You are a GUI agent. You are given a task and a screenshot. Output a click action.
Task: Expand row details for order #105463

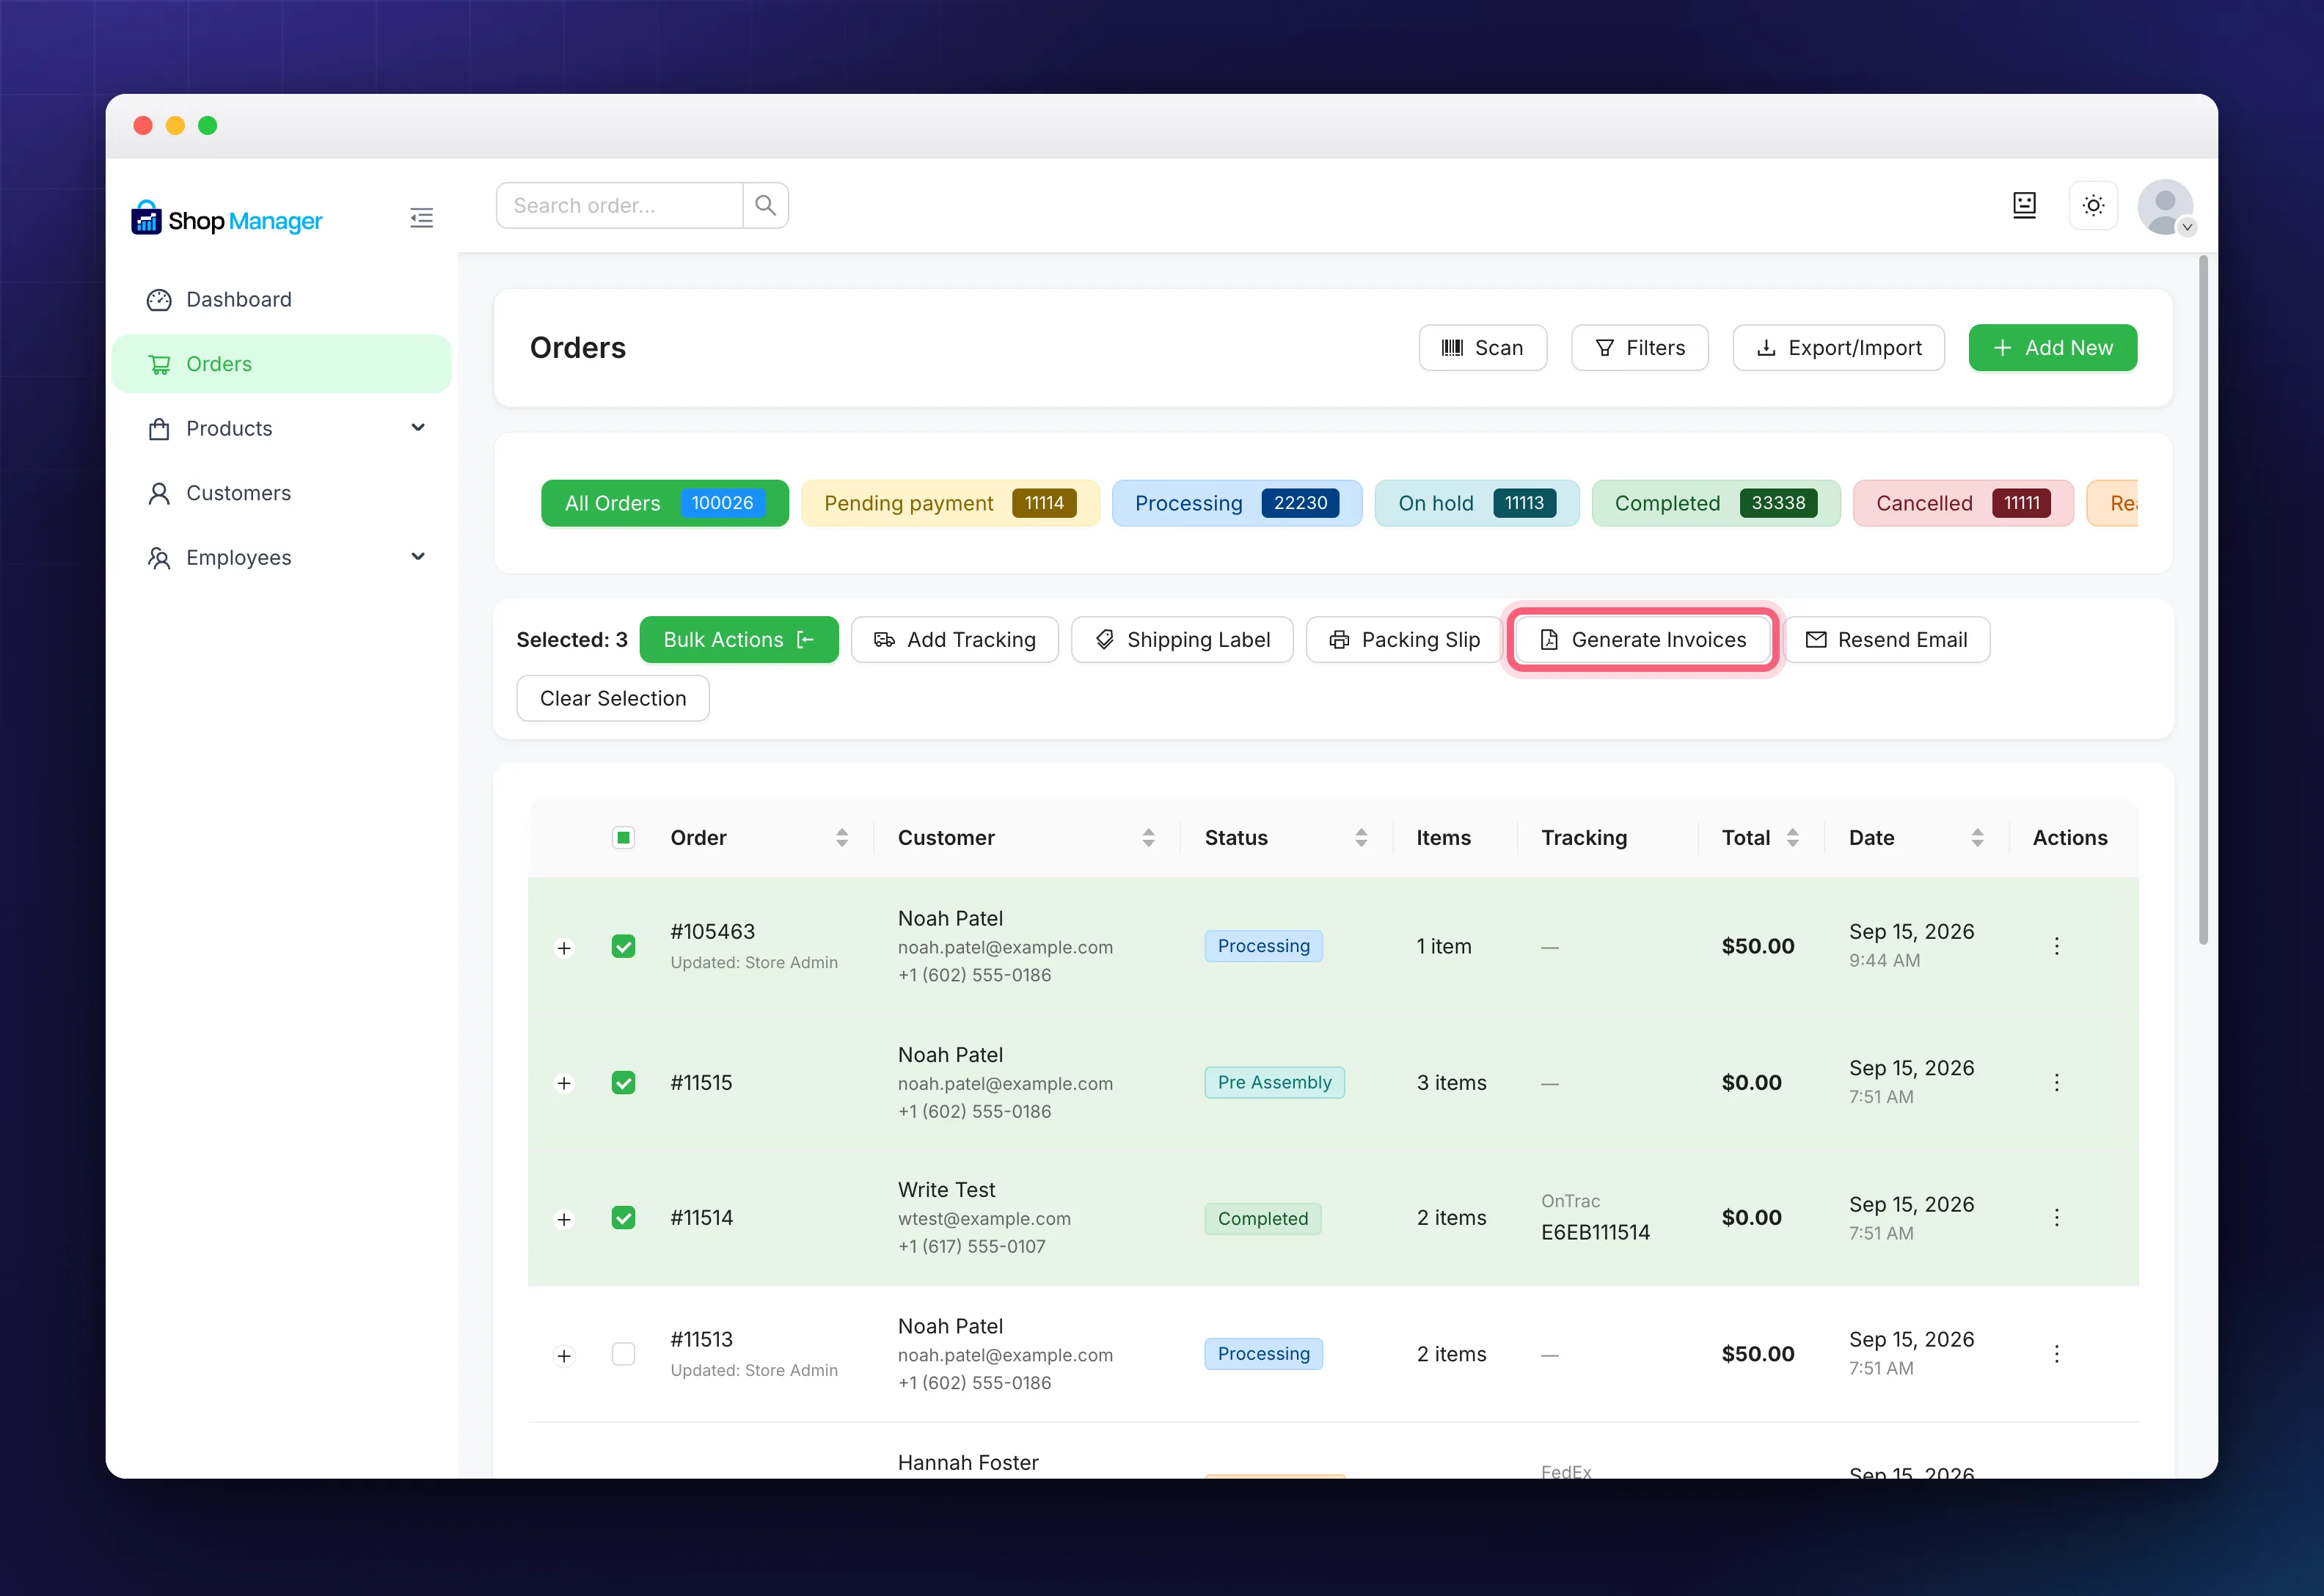(564, 948)
